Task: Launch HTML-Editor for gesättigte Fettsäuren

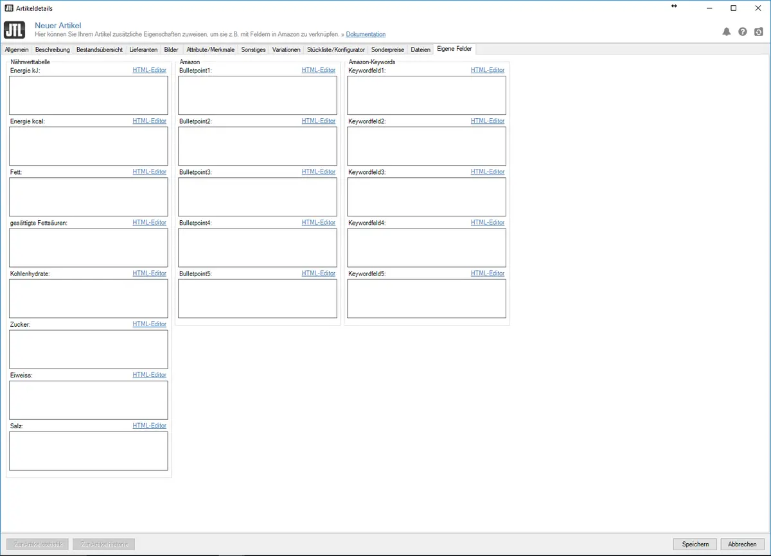Action: (x=150, y=222)
